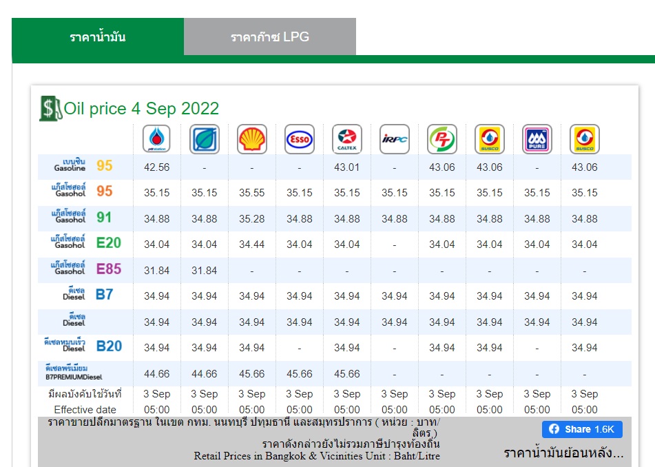Click the 35.28 Shell Gasohol 91 price
655x467 pixels.
[252, 218]
